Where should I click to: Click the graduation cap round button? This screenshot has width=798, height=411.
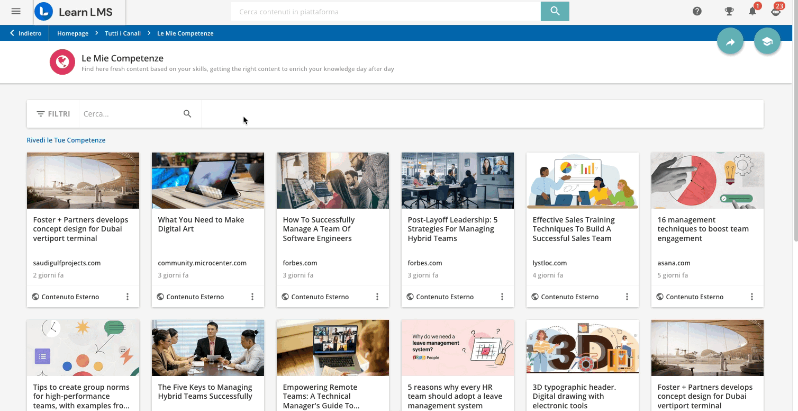point(767,41)
